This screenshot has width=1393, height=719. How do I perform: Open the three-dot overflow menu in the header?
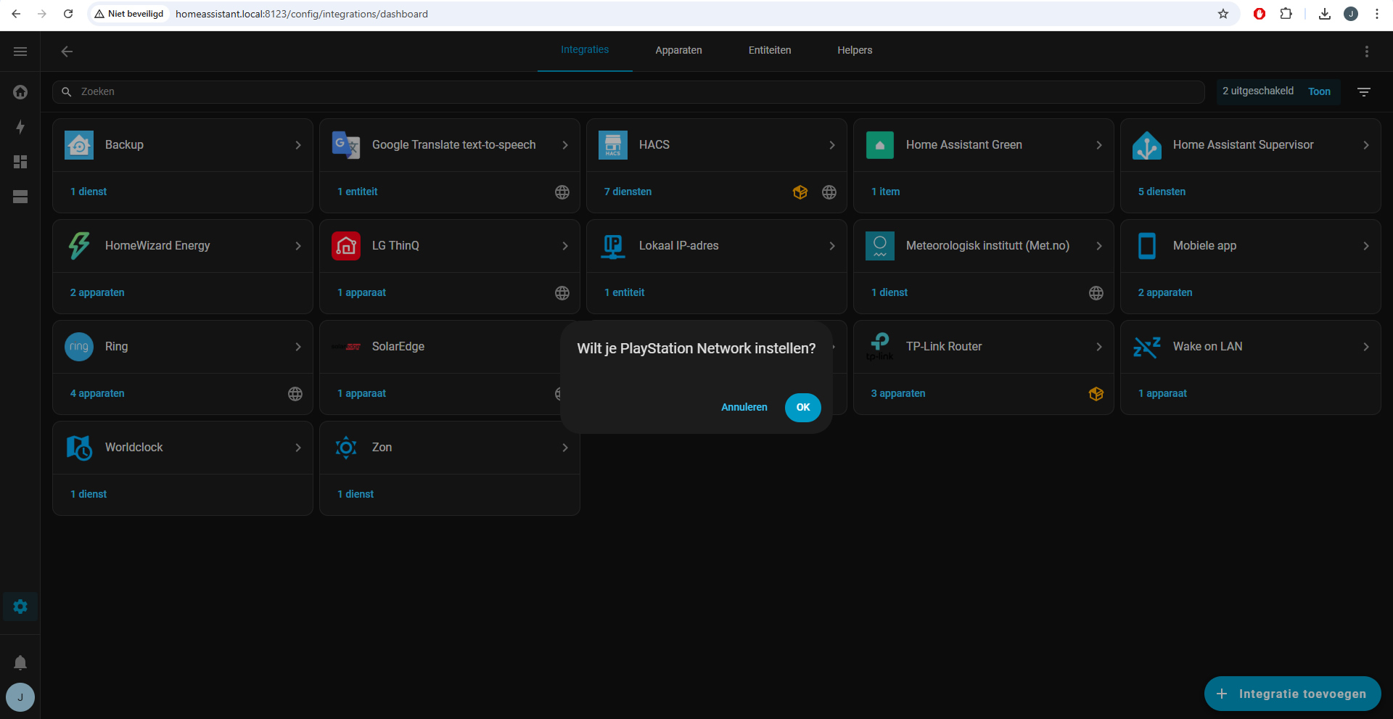1366,52
